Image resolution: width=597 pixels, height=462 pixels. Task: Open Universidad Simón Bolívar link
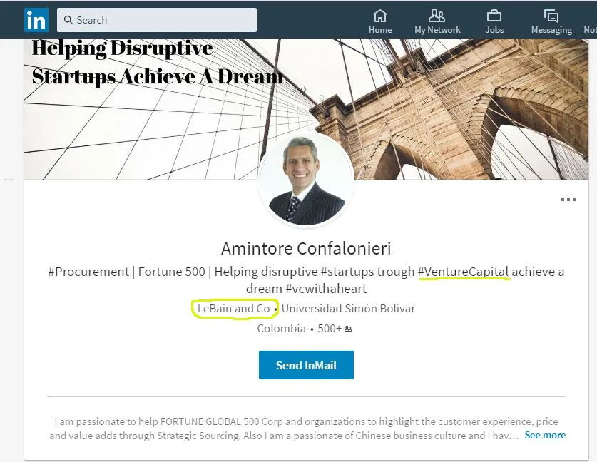tap(348, 308)
